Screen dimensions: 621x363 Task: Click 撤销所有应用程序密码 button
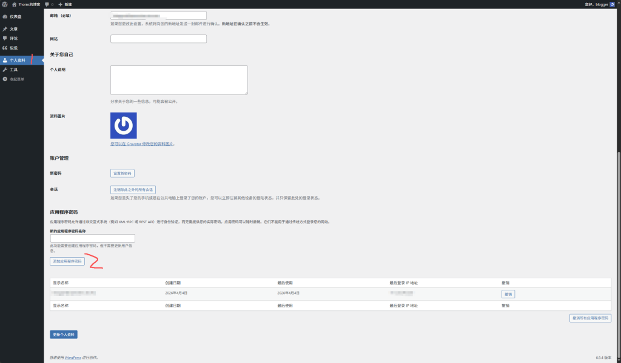(x=590, y=318)
